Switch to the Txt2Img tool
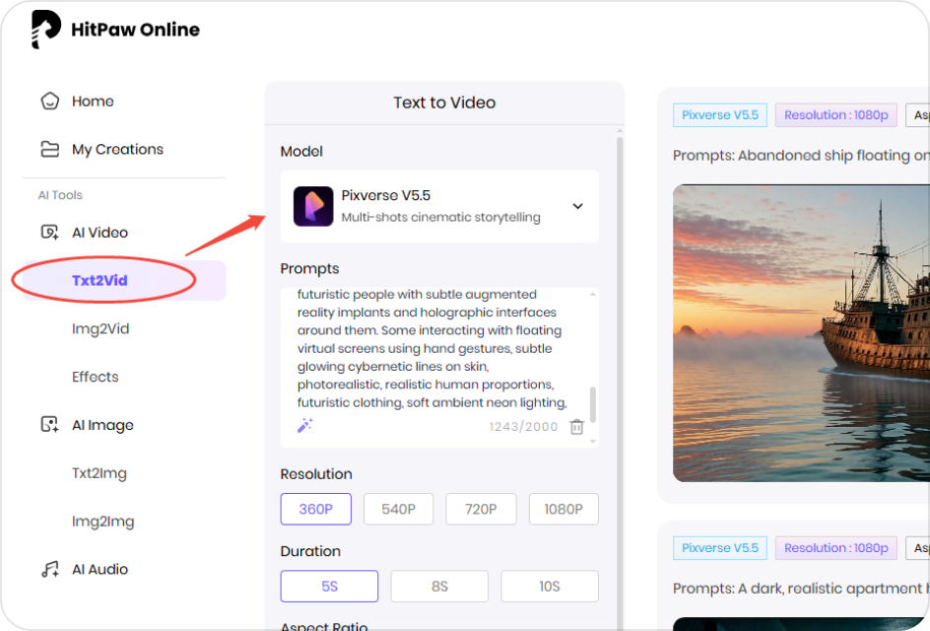This screenshot has height=631, width=930. coord(101,473)
